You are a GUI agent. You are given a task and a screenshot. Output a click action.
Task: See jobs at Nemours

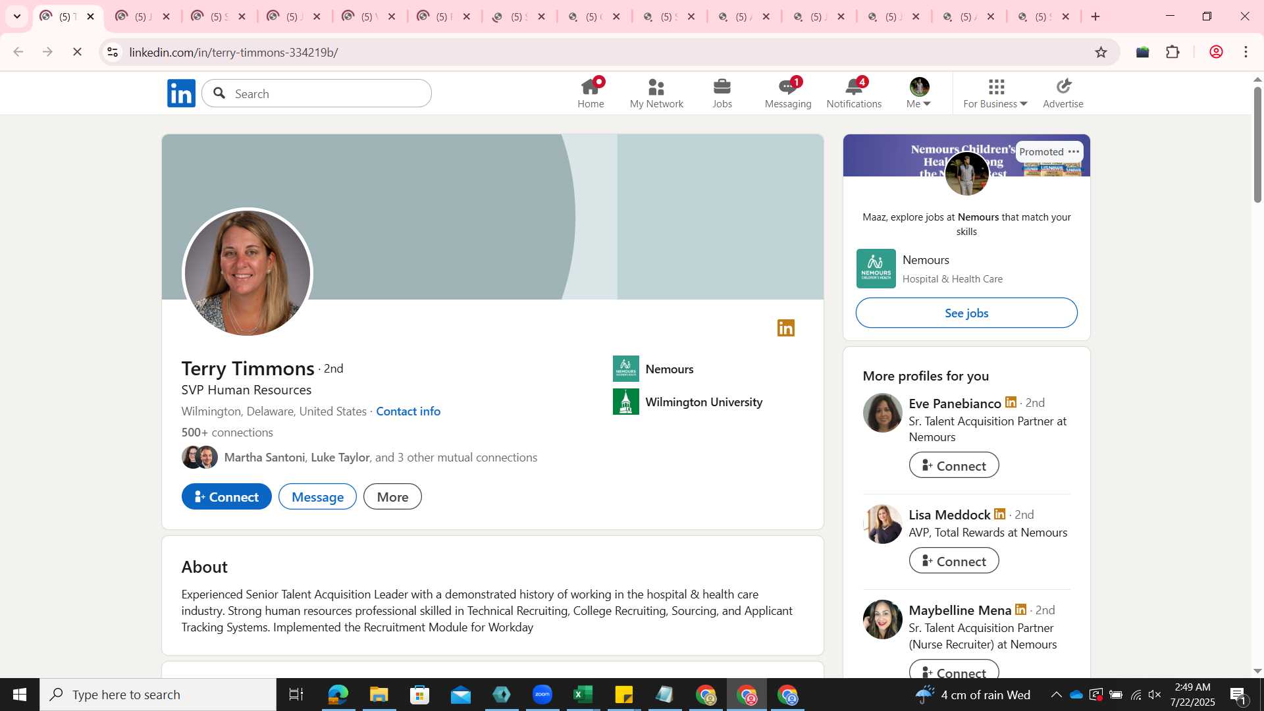point(966,313)
